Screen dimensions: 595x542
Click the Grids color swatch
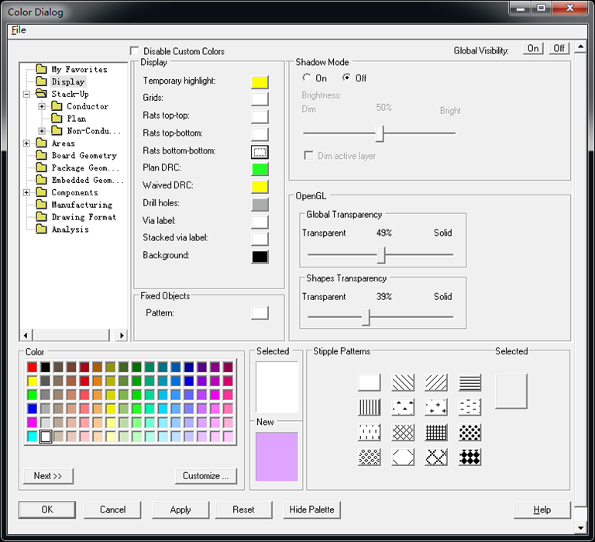tap(260, 98)
